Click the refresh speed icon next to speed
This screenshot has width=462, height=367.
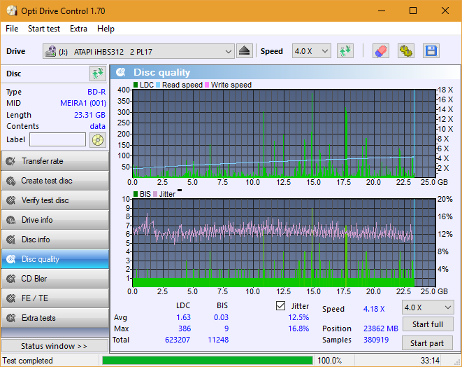point(345,51)
